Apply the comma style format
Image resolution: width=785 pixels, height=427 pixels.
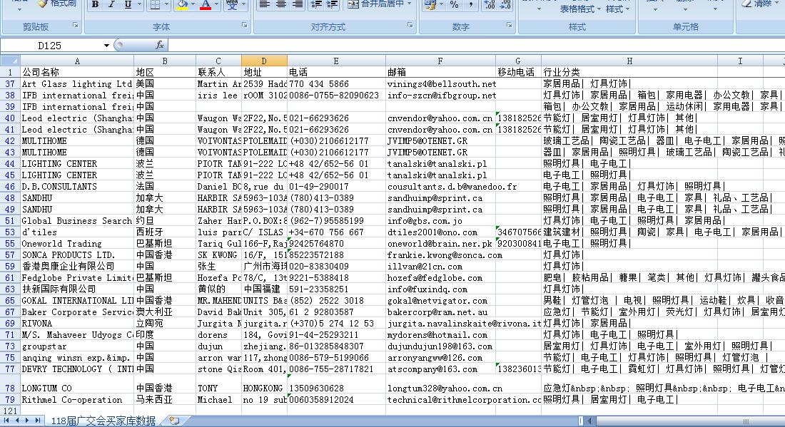tap(470, 4)
